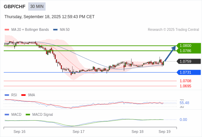Select the 1.0800 resistance price tag
The image size is (202, 137).
tap(189, 46)
